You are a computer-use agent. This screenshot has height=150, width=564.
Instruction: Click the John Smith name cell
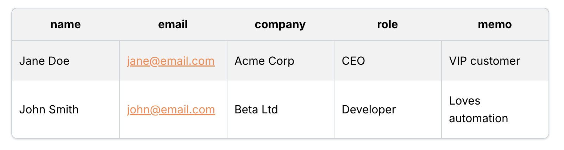(66, 110)
